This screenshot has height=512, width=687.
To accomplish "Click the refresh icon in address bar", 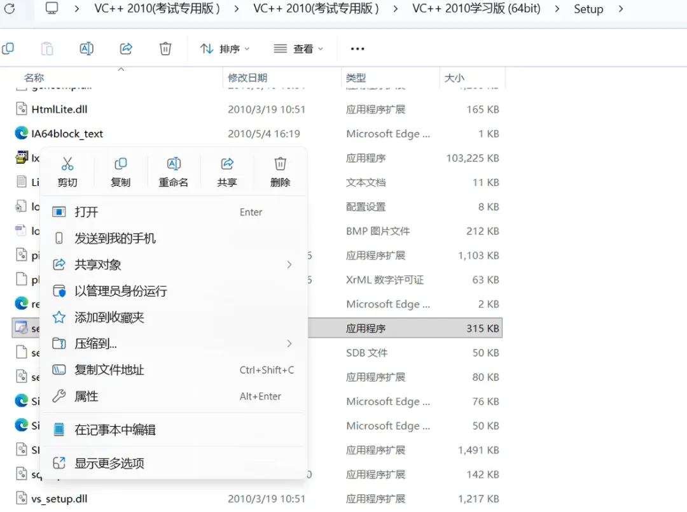I will pyautogui.click(x=9, y=8).
